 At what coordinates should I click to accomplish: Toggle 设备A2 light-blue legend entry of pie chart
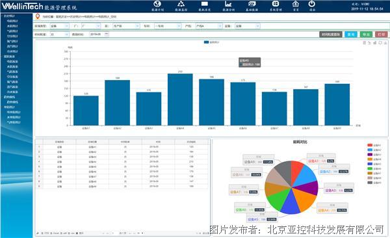[x=374, y=150]
